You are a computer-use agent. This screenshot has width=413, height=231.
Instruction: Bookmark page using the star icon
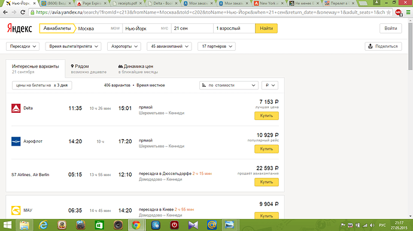click(x=388, y=13)
